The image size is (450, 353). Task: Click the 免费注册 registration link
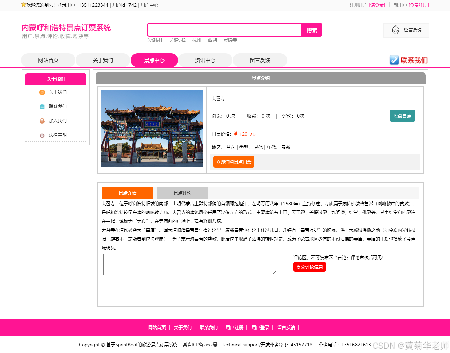pos(419,5)
